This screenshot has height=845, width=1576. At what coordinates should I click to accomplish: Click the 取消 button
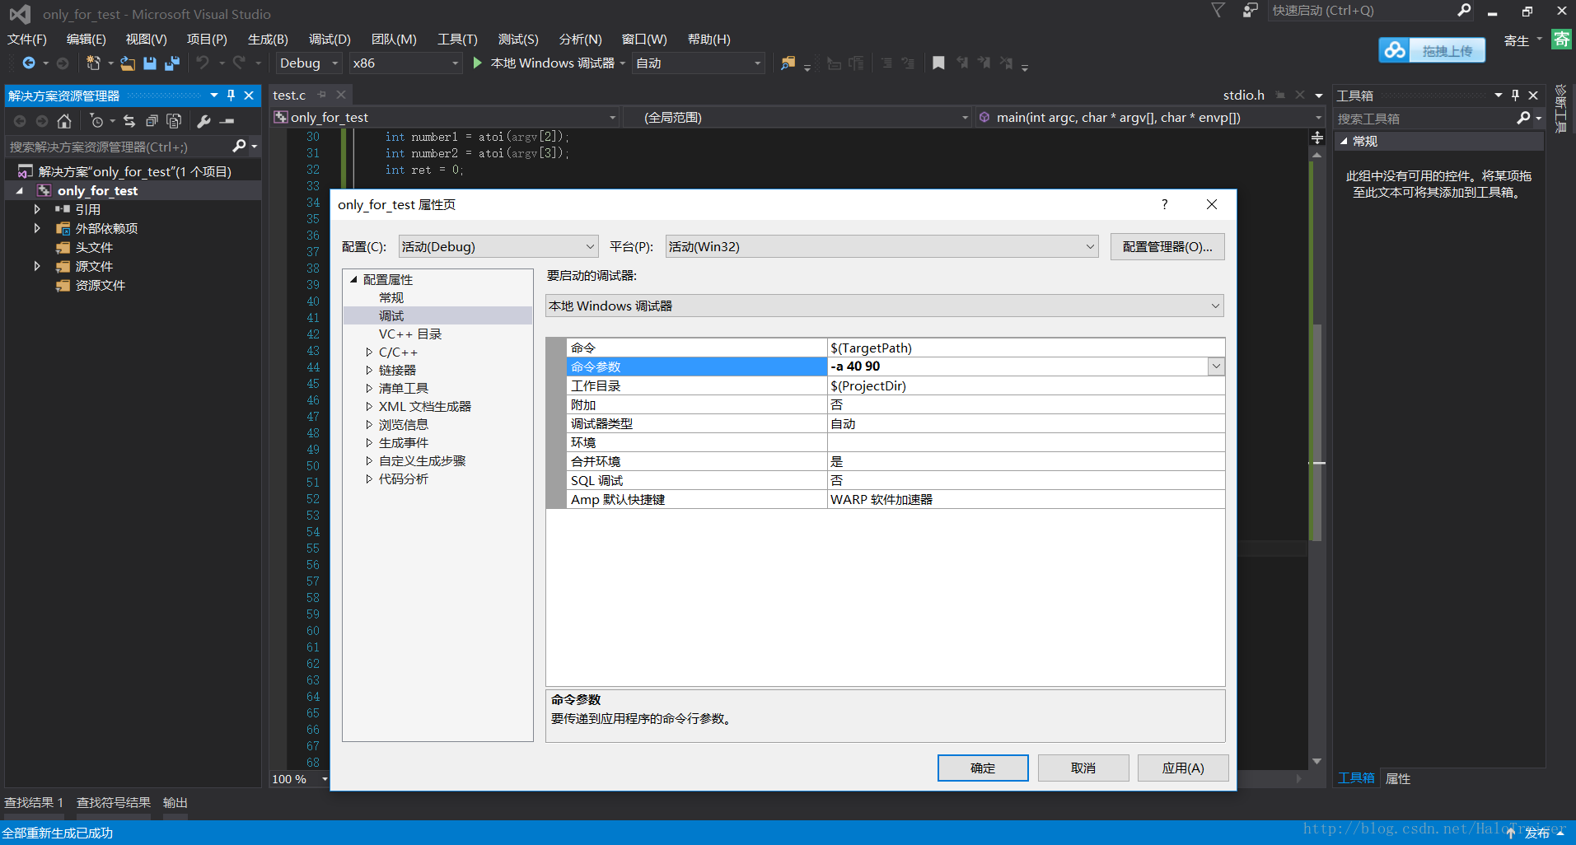click(x=1083, y=768)
